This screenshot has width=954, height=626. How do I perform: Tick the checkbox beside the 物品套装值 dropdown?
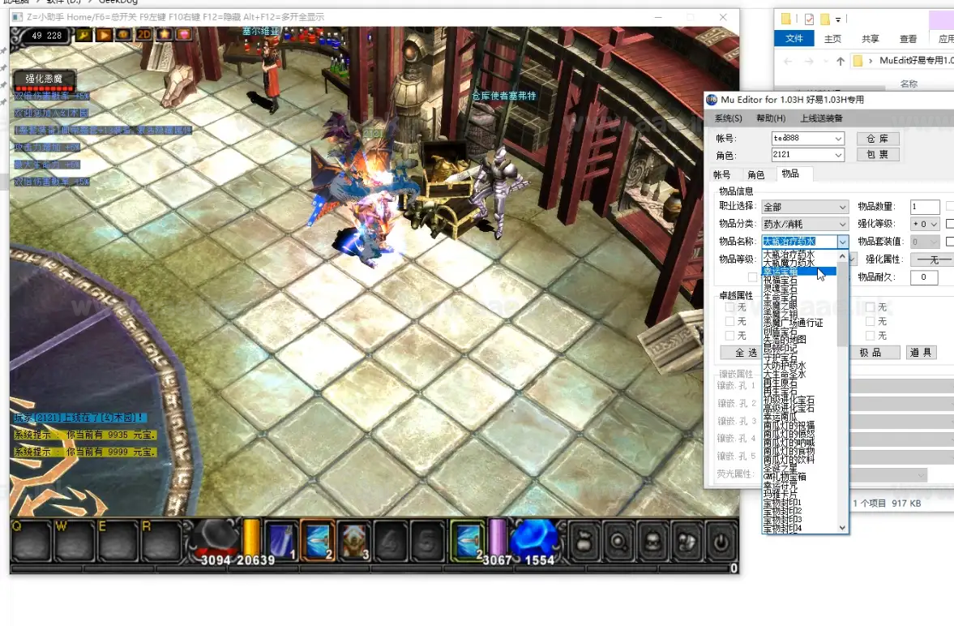tap(950, 242)
